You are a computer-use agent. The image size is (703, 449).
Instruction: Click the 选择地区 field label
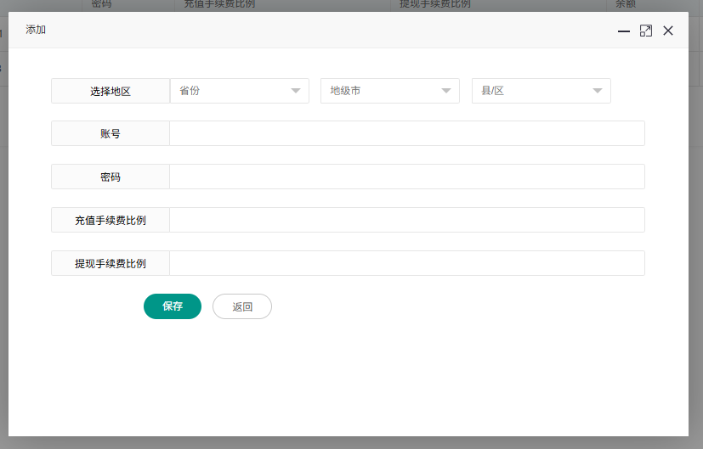point(111,91)
